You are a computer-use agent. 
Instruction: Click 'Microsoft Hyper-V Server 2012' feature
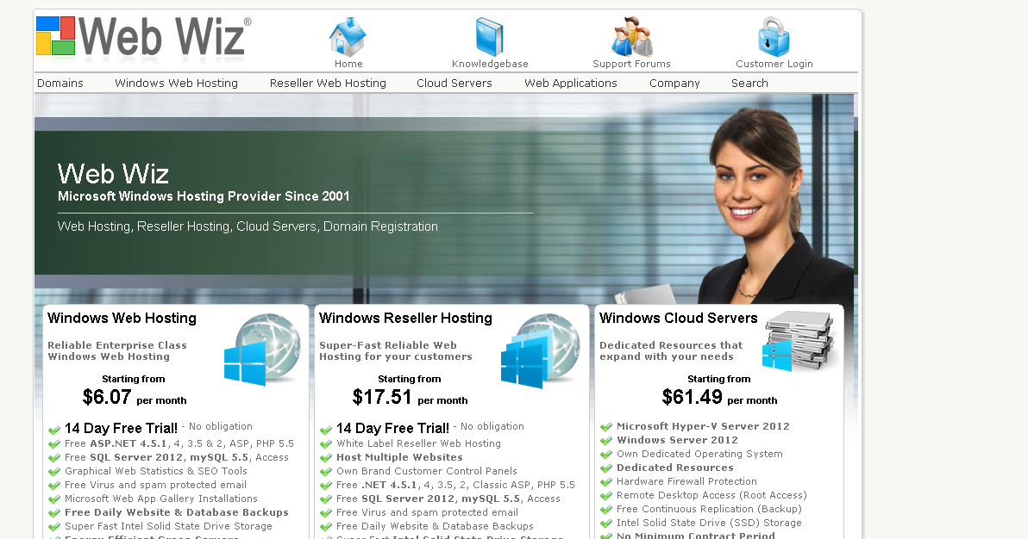(x=703, y=426)
